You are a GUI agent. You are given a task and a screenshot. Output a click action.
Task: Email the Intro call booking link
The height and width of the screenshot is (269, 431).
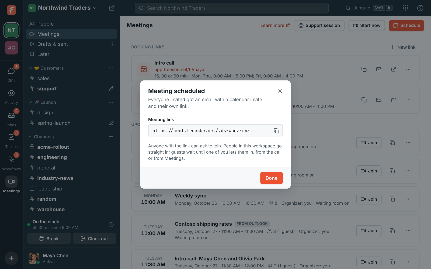point(379,69)
